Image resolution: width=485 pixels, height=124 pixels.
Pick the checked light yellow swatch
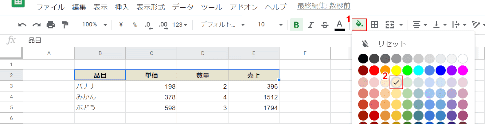point(396,82)
